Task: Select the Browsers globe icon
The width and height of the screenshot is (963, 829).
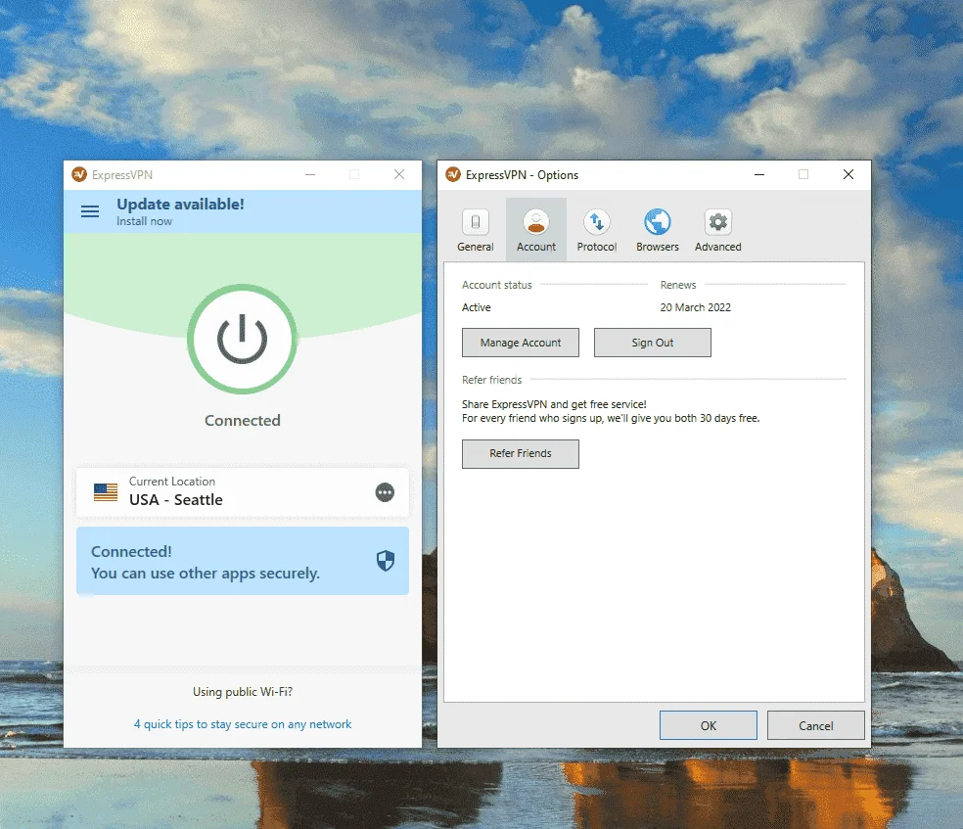Action: click(x=657, y=222)
